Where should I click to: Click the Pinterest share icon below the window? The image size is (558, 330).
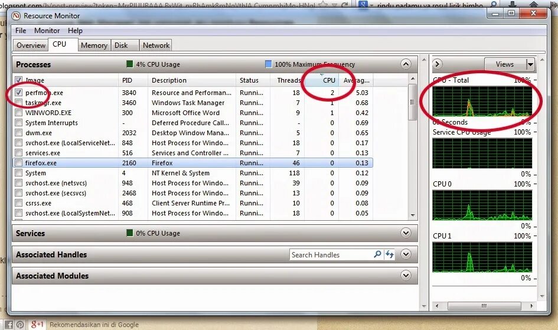20,324
